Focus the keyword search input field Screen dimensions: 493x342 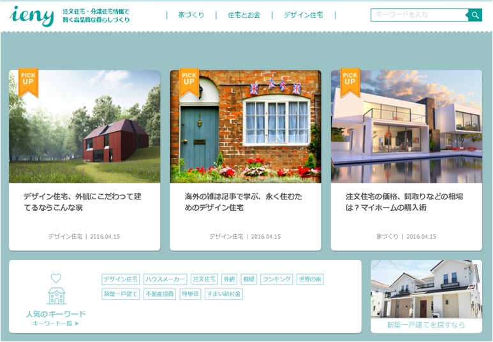[419, 15]
